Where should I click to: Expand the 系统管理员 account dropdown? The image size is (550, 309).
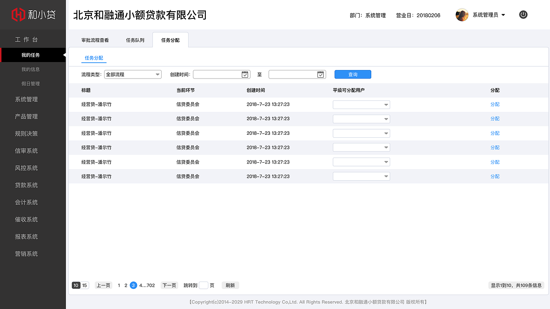[x=503, y=14]
